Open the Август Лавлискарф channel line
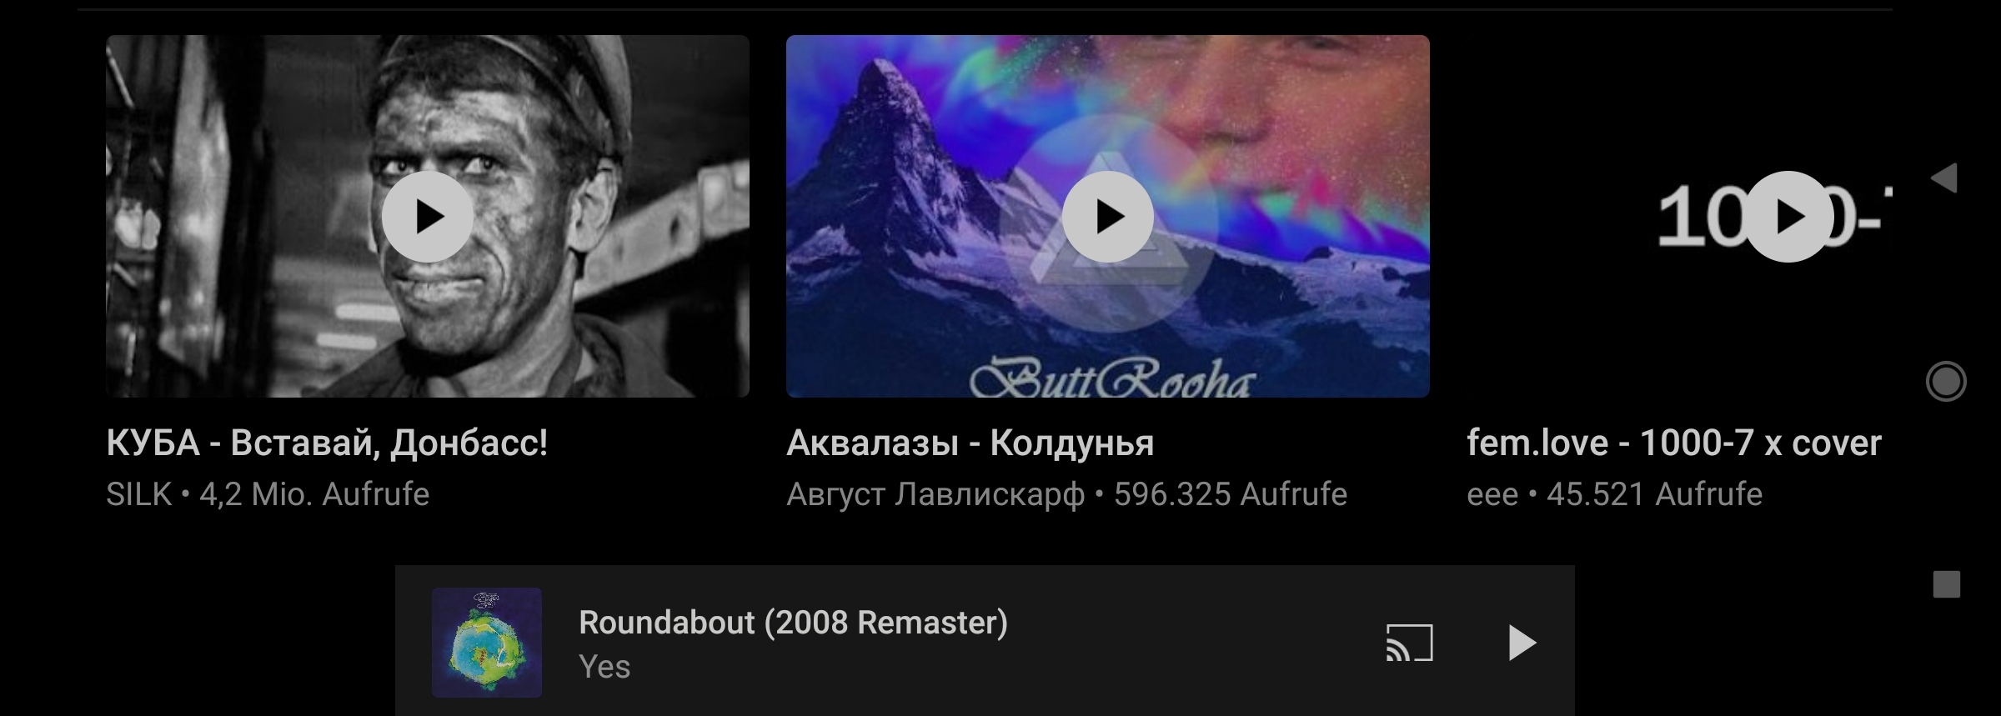Viewport: 2001px width, 716px height. (1066, 494)
